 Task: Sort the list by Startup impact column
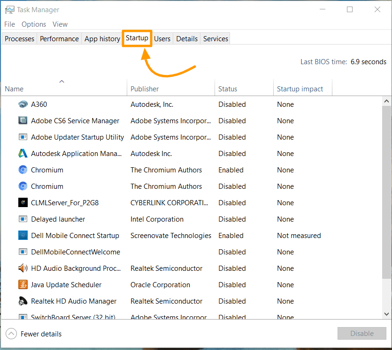(x=303, y=88)
